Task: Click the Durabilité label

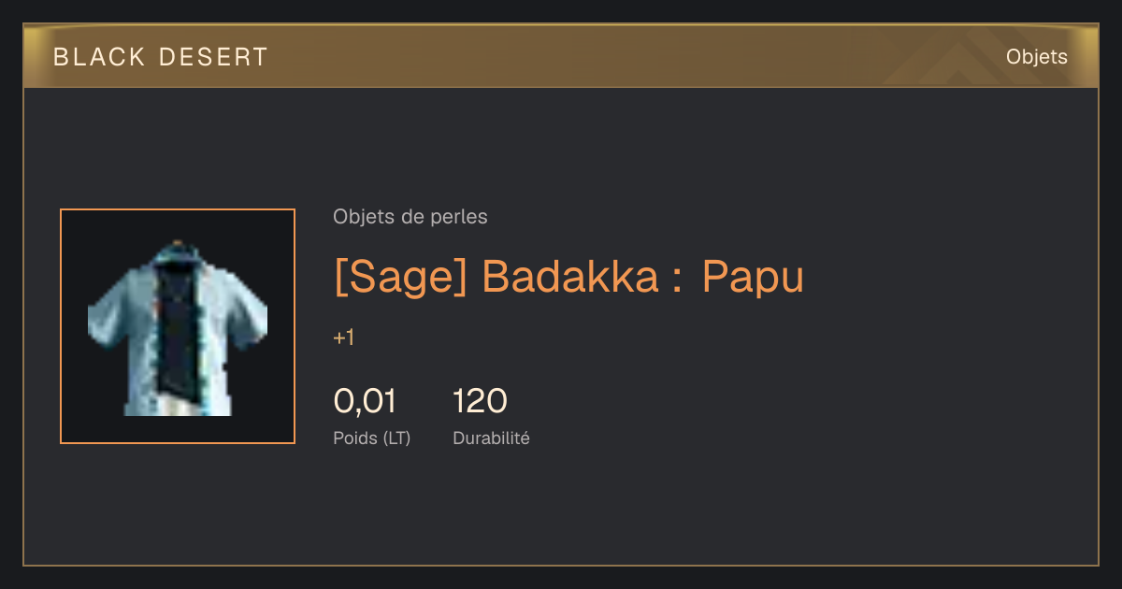Action: [x=491, y=438]
